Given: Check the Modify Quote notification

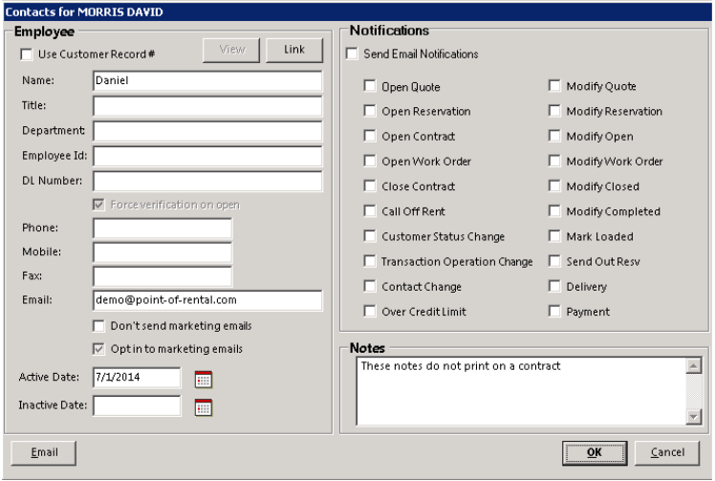Looking at the screenshot, I should point(554,86).
